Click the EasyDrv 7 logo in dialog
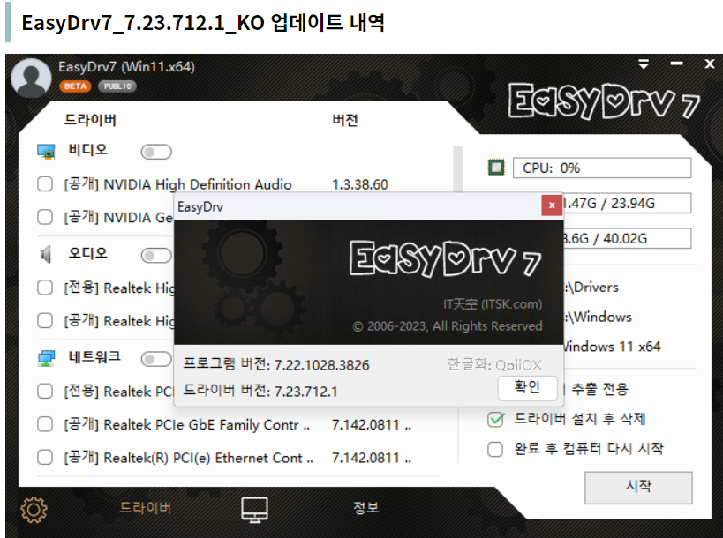This screenshot has height=538, width=723. pyautogui.click(x=445, y=258)
